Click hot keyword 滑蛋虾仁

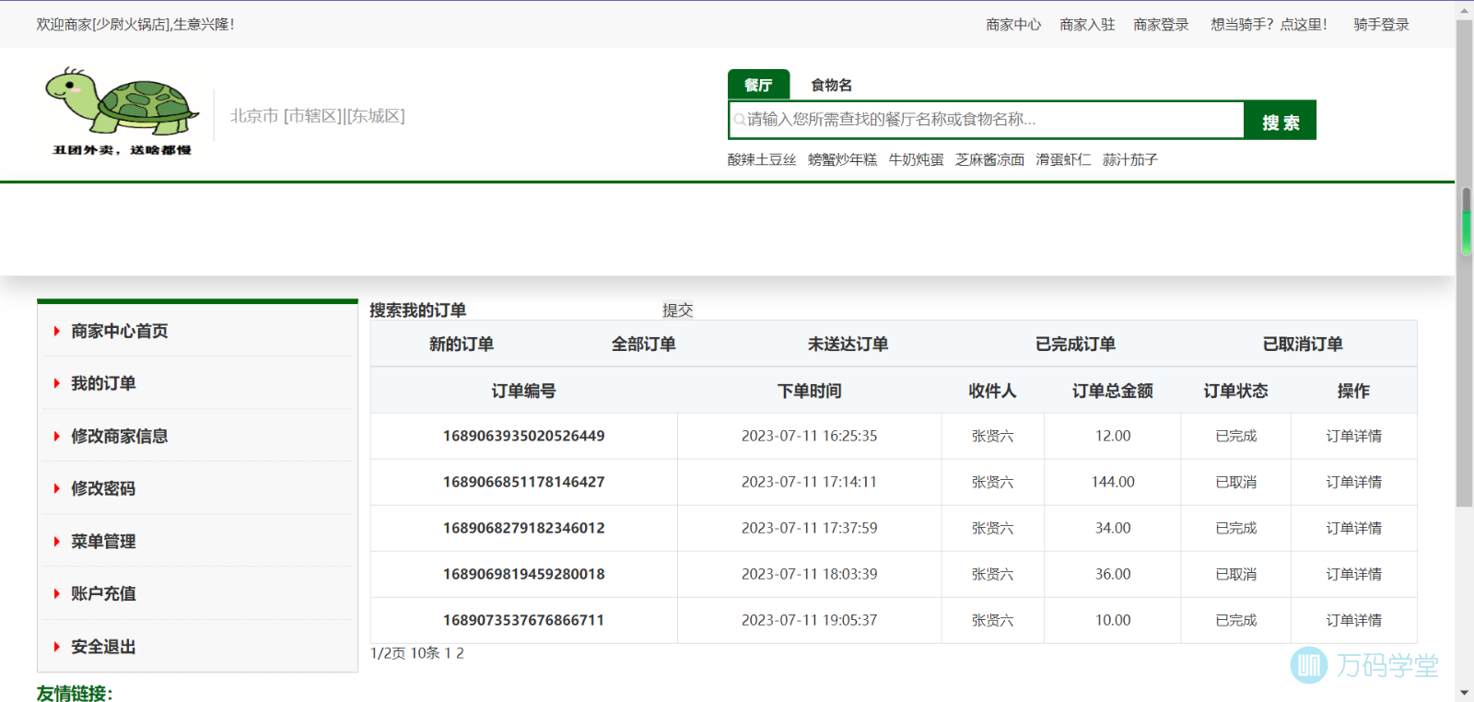coord(1063,159)
